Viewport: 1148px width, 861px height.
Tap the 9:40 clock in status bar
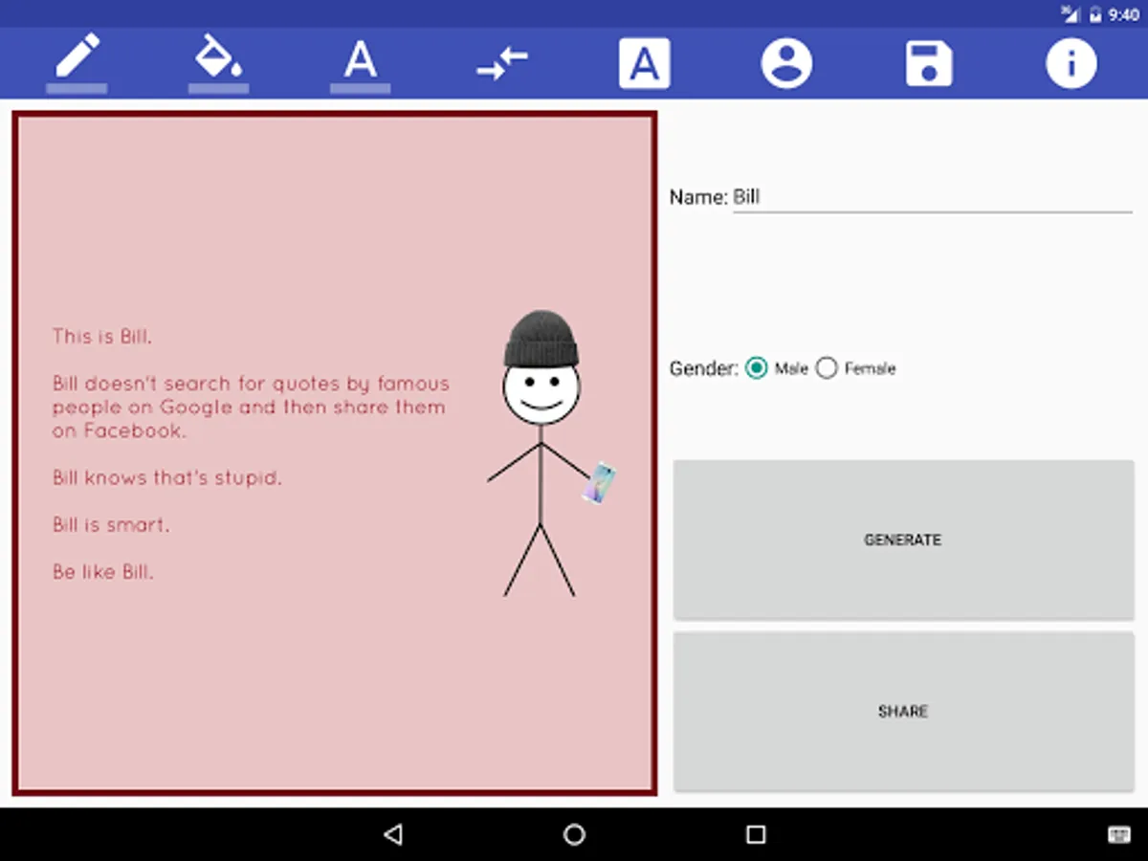[x=1123, y=14]
